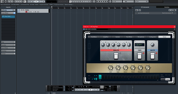The image size is (178, 94).
Task: Select Strobe tuner mode
Action: pyautogui.click(x=163, y=79)
